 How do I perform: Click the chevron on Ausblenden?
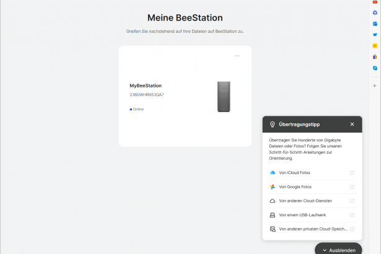(x=325, y=250)
